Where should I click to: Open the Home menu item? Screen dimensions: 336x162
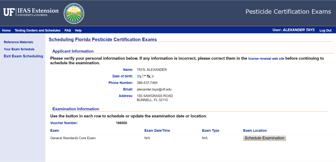pos(6,30)
